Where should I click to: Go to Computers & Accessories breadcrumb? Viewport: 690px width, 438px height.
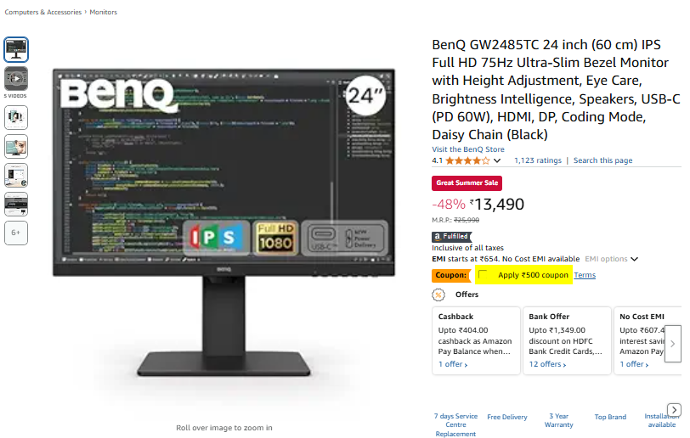[43, 13]
